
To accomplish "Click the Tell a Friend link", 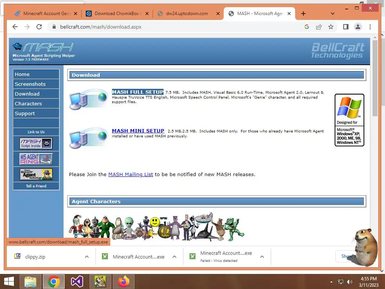I will [36, 186].
